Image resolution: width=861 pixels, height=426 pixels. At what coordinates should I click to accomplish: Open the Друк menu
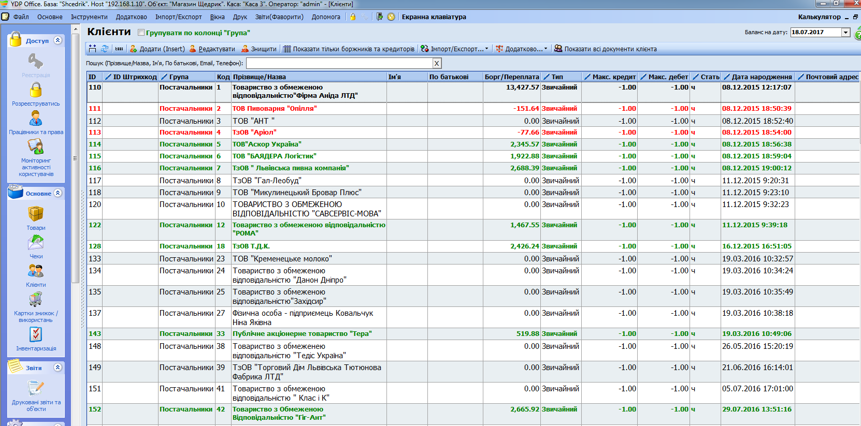click(240, 17)
